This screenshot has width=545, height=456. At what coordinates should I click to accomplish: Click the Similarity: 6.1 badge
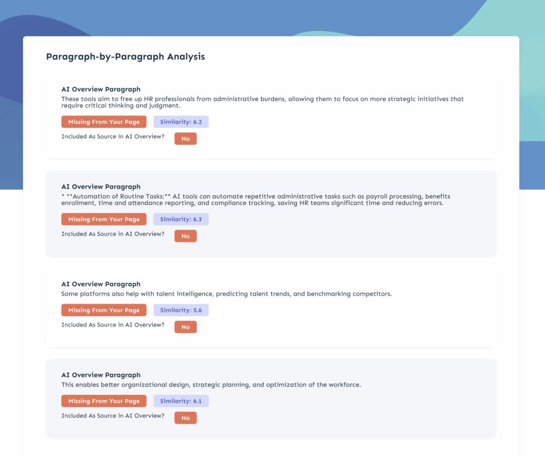(x=181, y=401)
